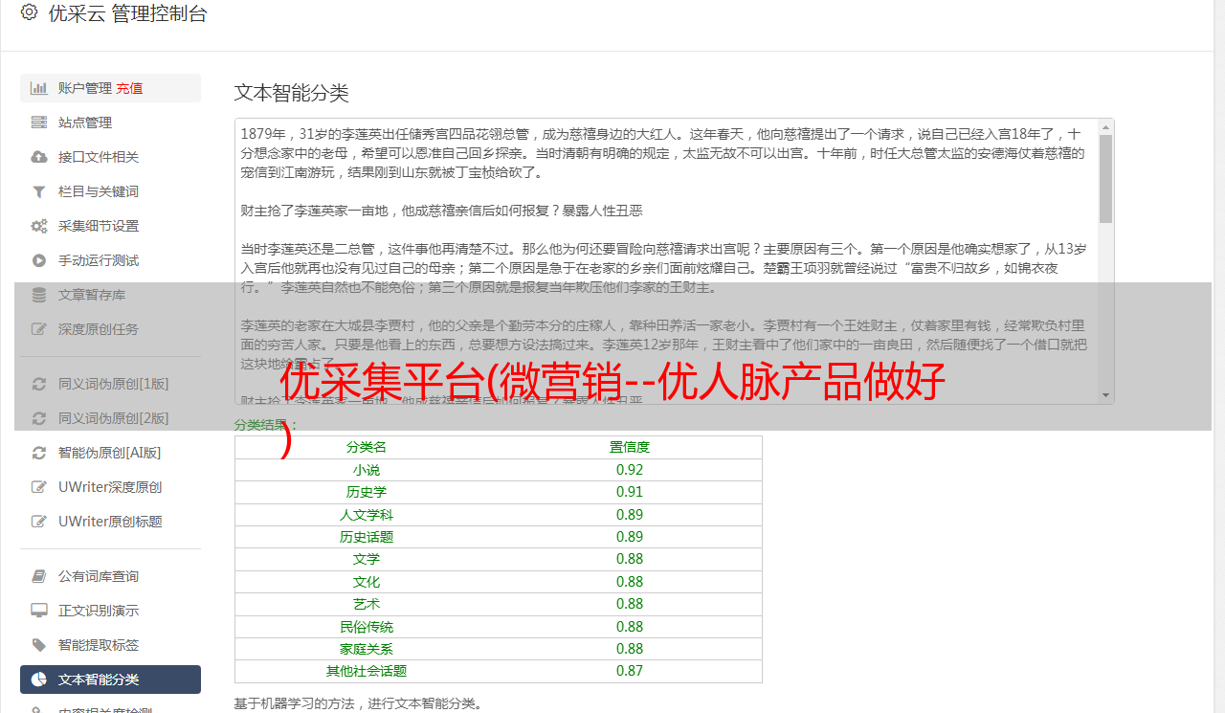Open 站点管理 in sidebar
This screenshot has height=713, width=1225.
click(x=110, y=123)
